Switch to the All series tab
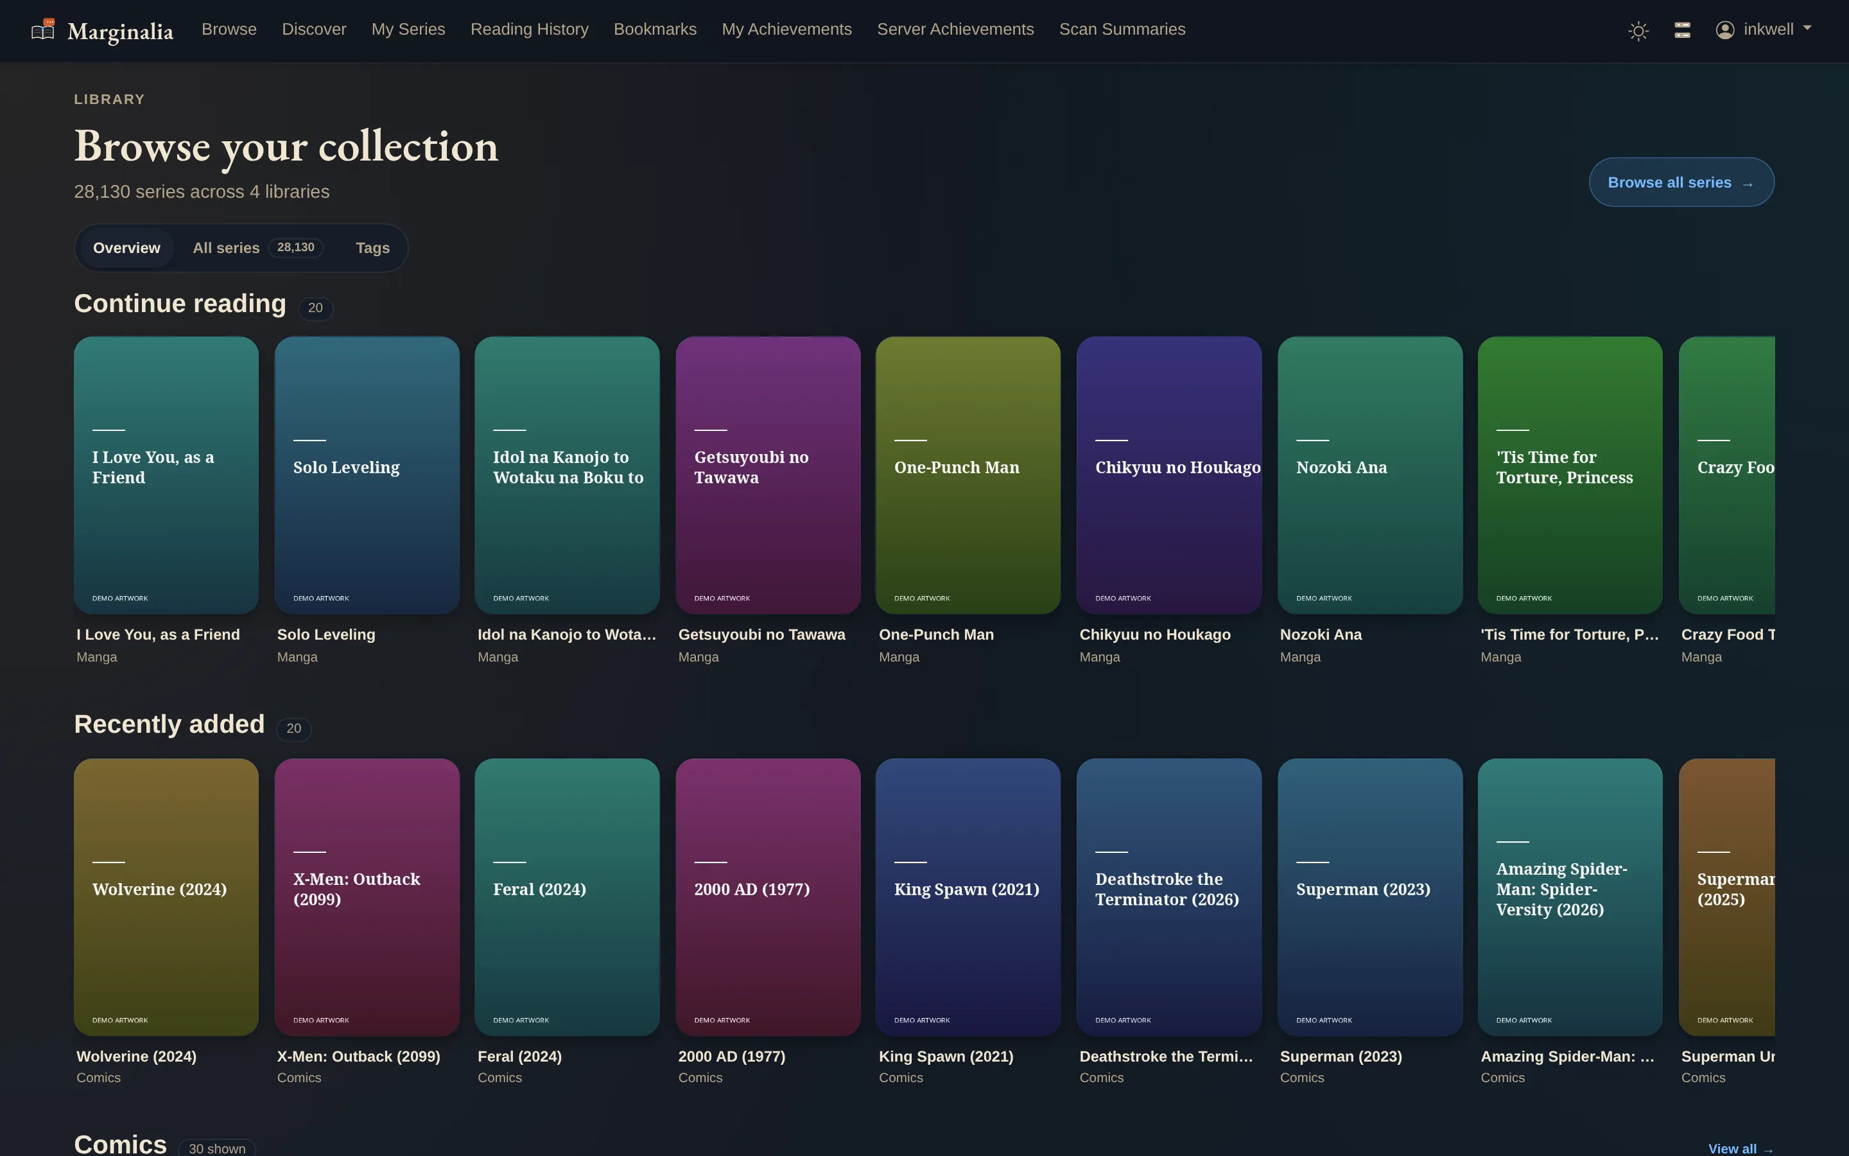 pos(257,248)
